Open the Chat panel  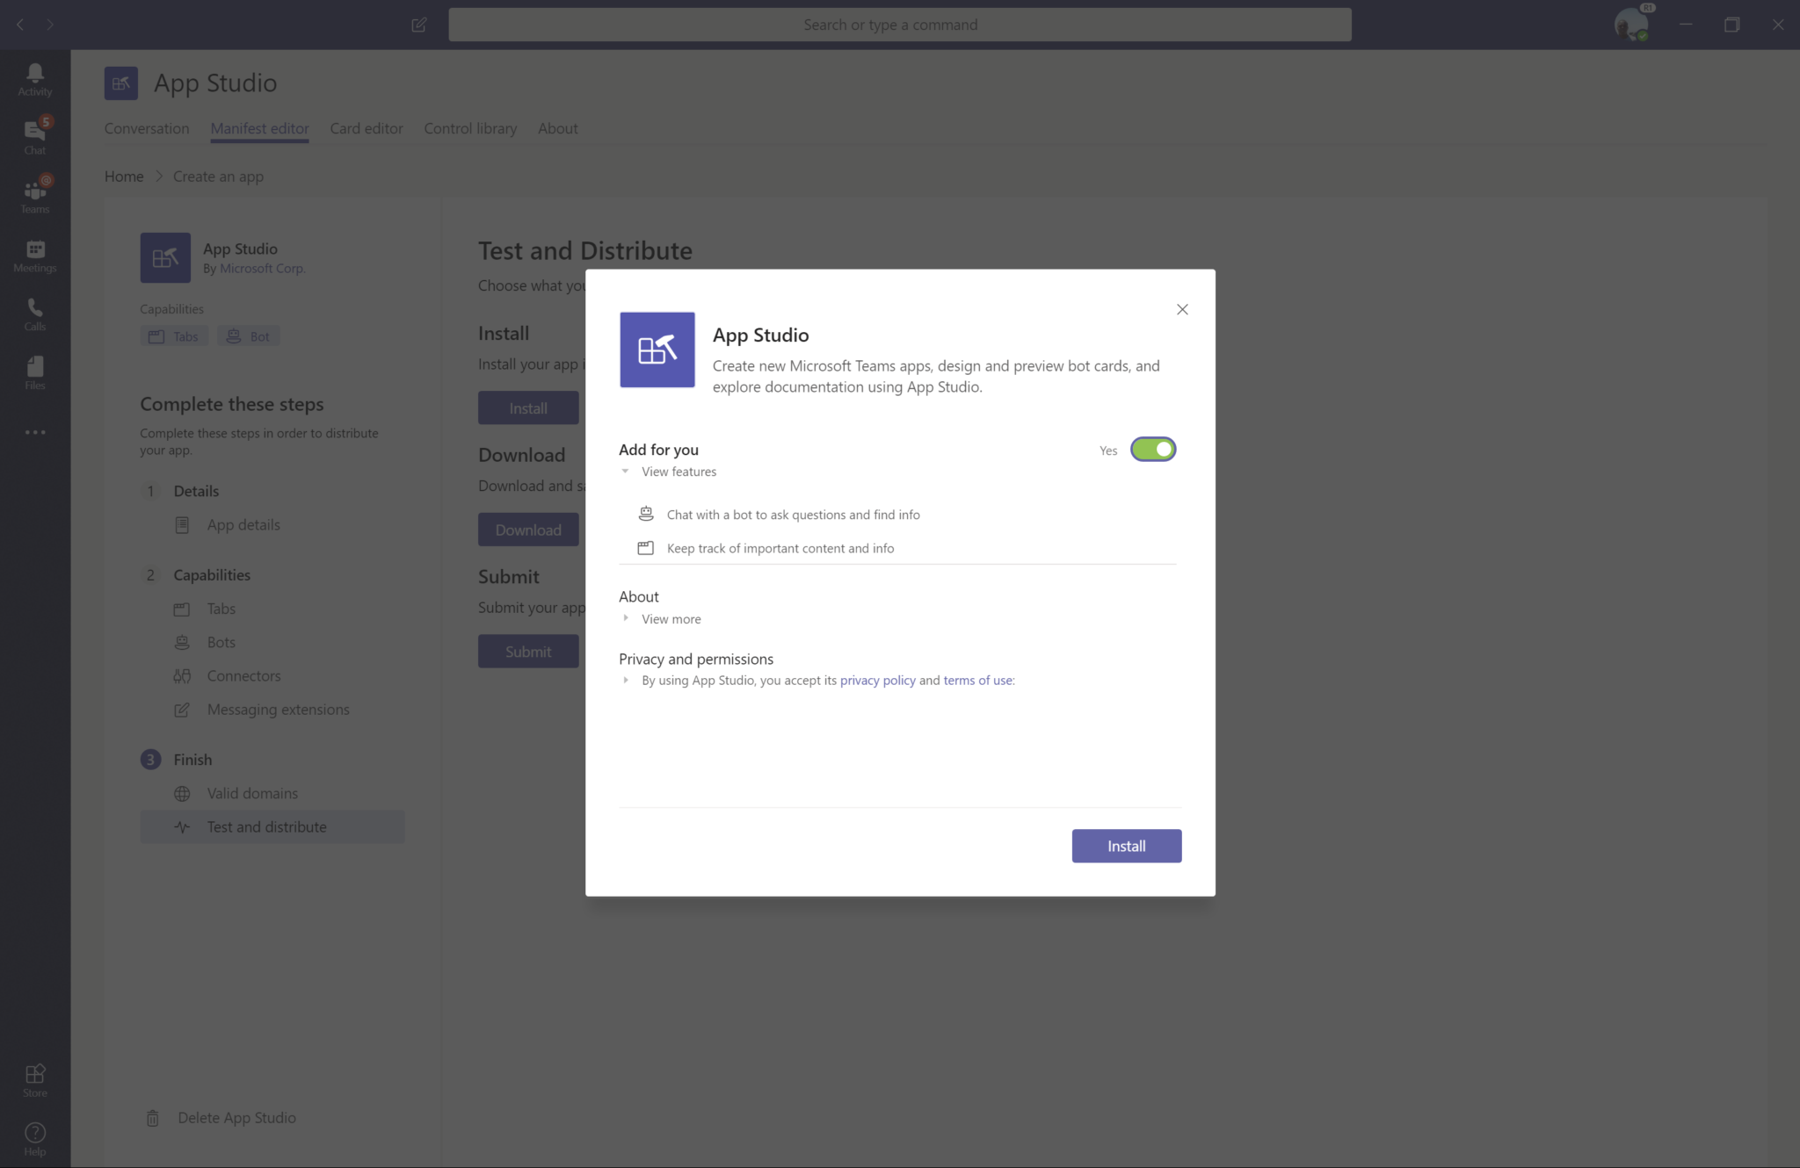[33, 136]
